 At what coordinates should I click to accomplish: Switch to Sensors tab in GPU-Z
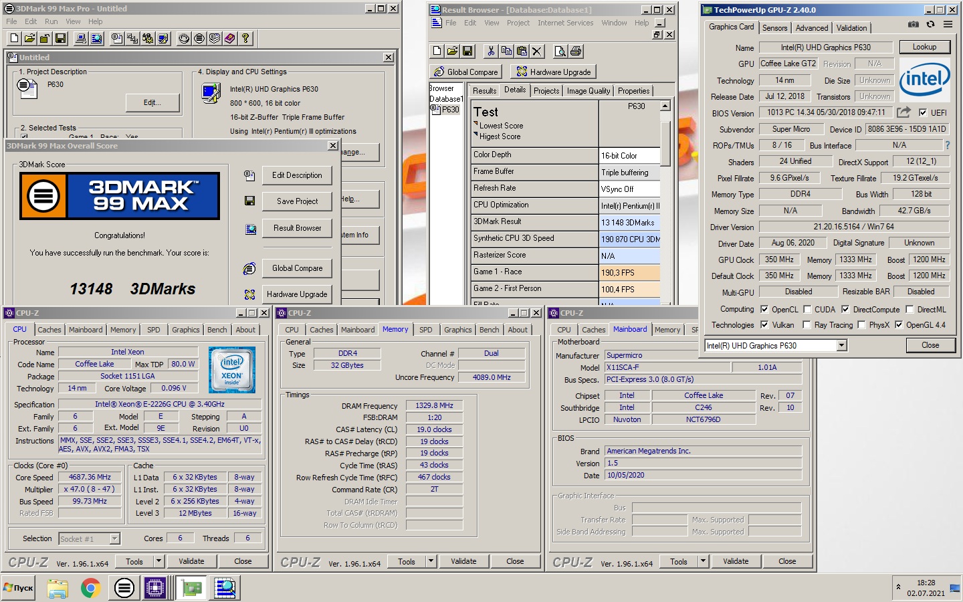click(x=774, y=28)
